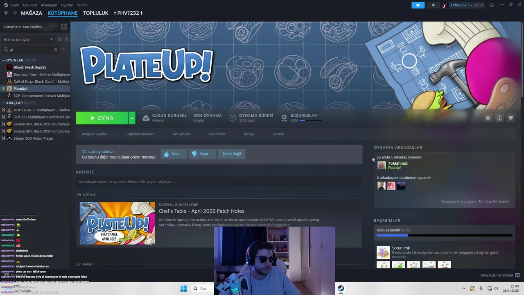The width and height of the screenshot is (524, 295).
Task: Open Atölye link
Action: tap(249, 134)
